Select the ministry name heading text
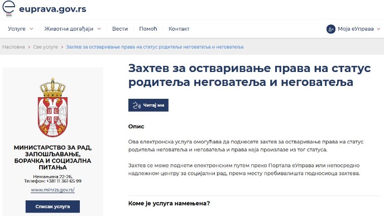Viewport: 384px width, 216px height. [x=52, y=157]
